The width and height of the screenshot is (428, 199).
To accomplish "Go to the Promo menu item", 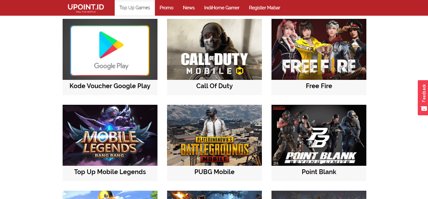I will [166, 8].
